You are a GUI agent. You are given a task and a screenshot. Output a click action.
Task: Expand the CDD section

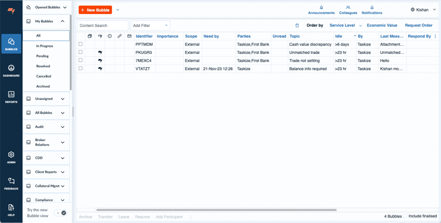62,158
